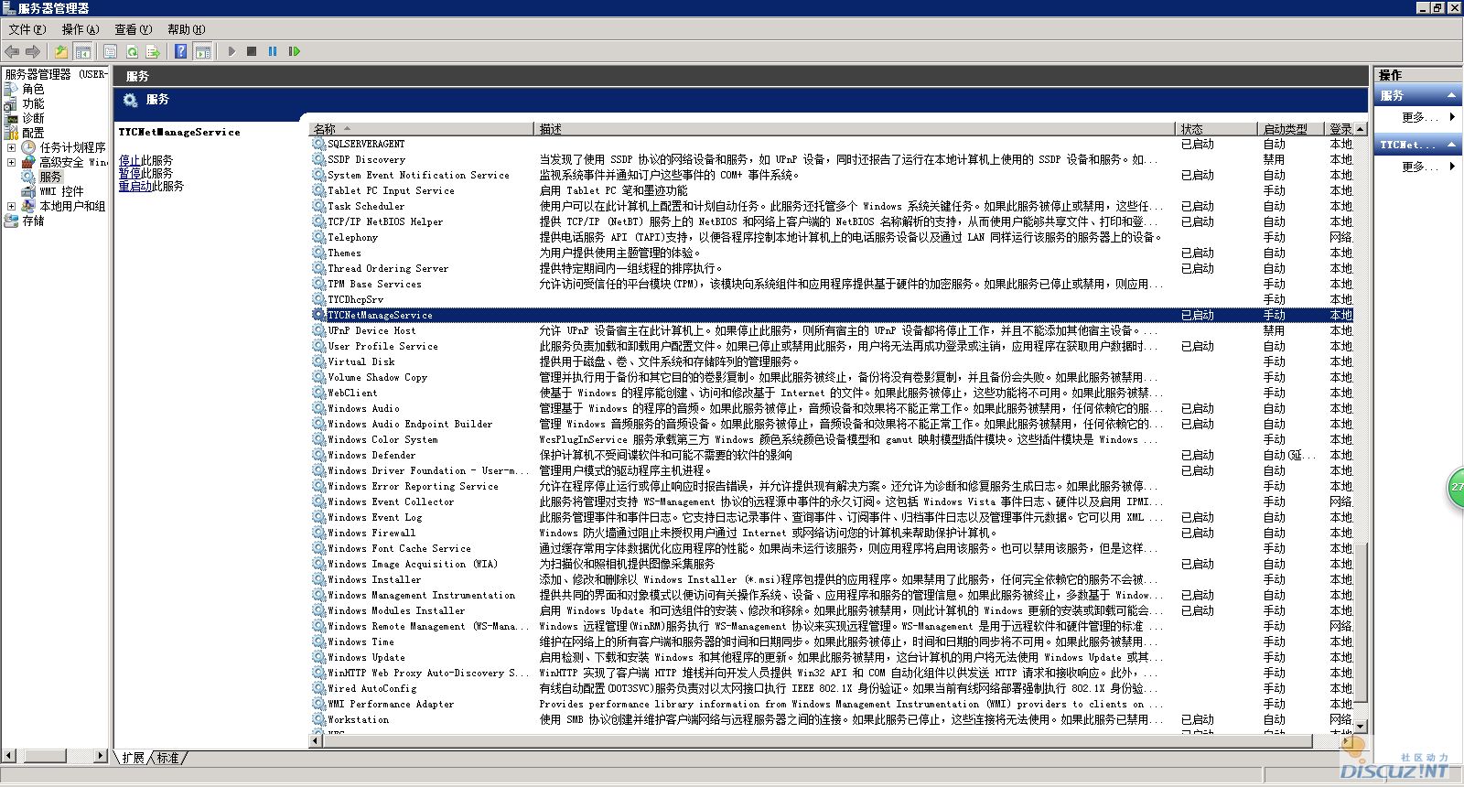Select the 配置 node in the tree
This screenshot has height=787, width=1464.
(x=33, y=133)
